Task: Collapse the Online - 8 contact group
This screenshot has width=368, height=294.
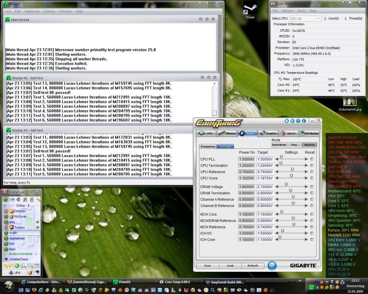Action: pos(5,206)
